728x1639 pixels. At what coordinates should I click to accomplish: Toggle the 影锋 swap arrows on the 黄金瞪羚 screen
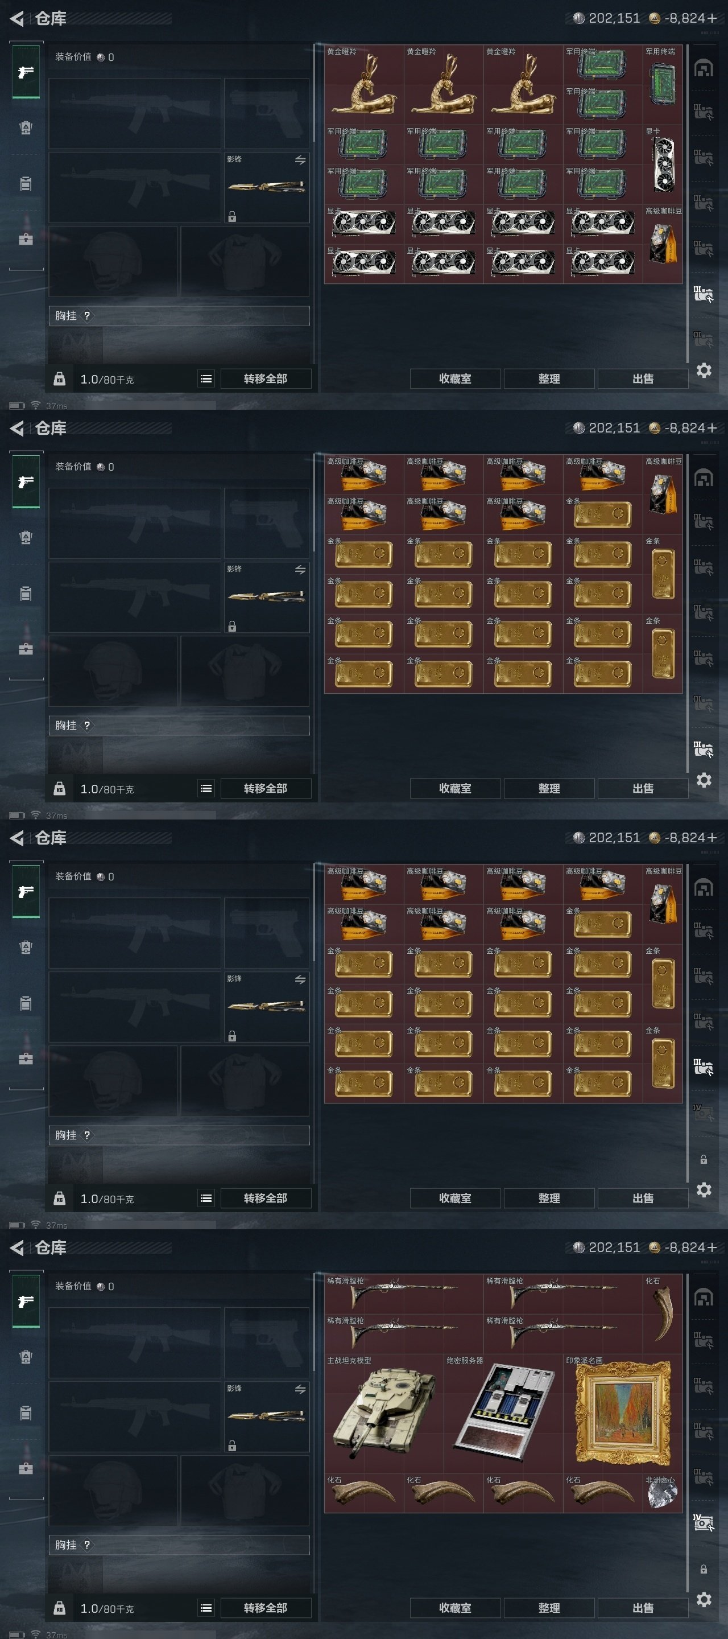(300, 160)
